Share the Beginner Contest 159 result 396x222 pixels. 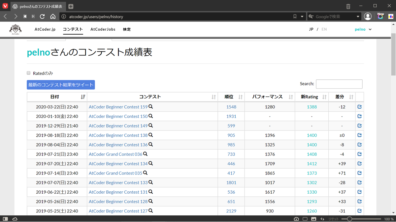click(360, 107)
